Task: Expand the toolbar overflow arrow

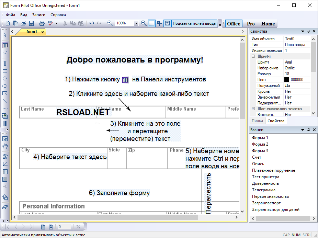Action: coord(219,25)
